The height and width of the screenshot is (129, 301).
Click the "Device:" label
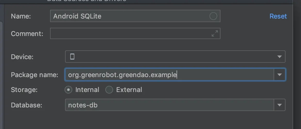22,57
